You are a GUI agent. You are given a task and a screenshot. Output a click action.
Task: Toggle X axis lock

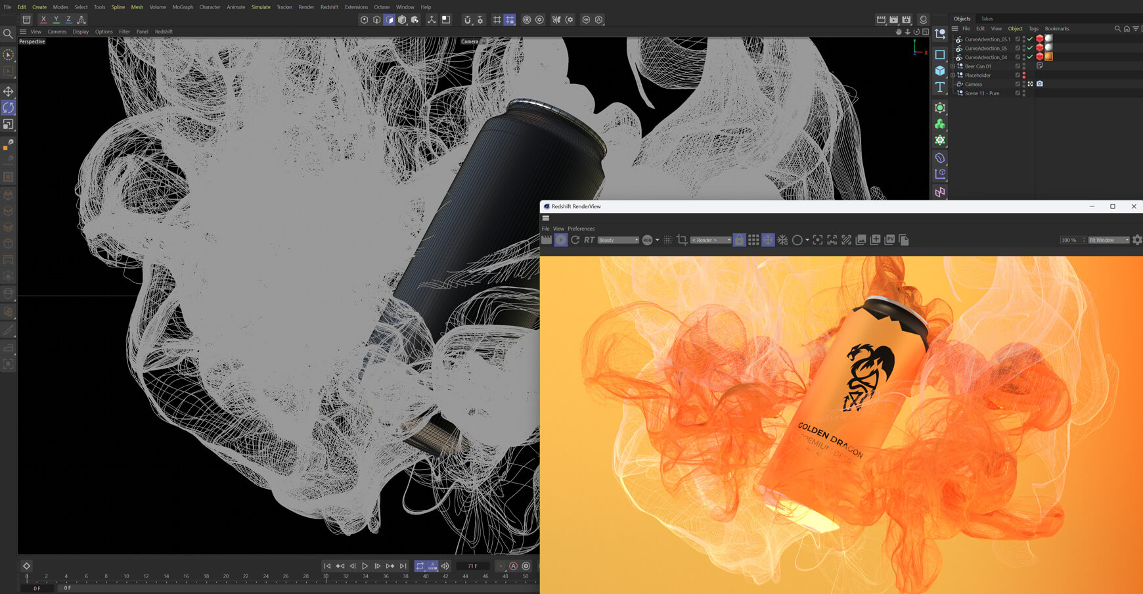pos(43,20)
